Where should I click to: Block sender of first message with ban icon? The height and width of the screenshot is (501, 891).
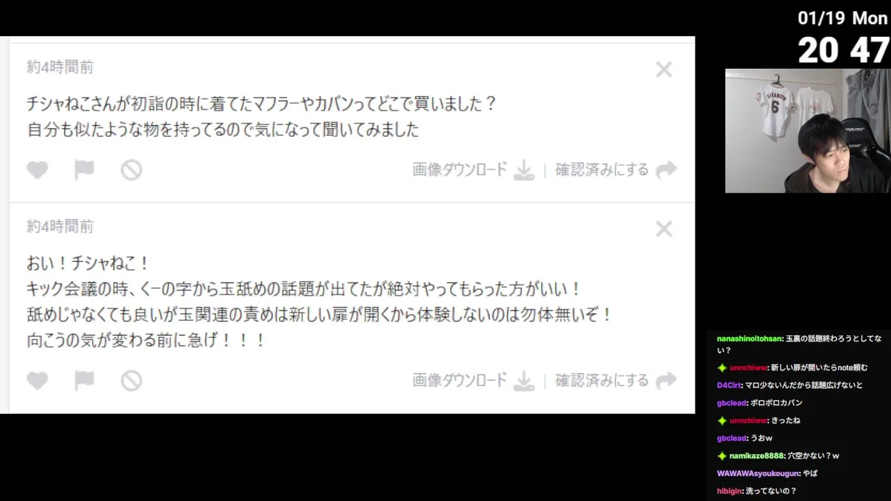tap(132, 170)
